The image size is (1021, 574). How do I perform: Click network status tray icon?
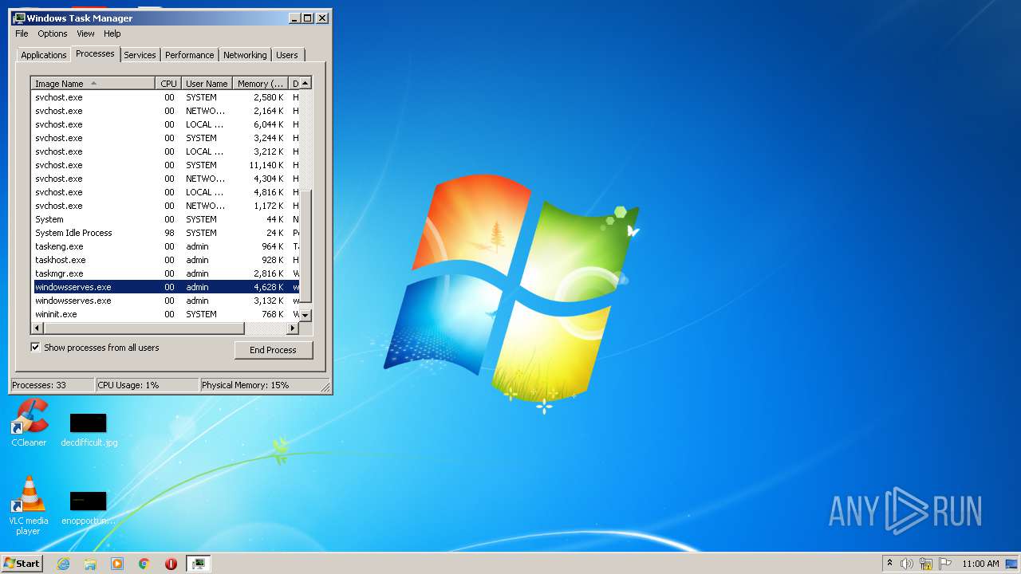coord(926,564)
